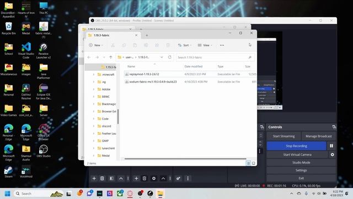Click the navigation pane vertical scrollbar
Viewport: 353px width, 199px height.
pyautogui.click(x=118, y=117)
